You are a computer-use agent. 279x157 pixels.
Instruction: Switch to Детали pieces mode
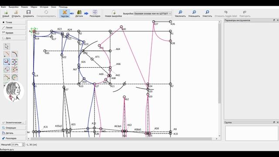pyautogui.click(x=79, y=14)
